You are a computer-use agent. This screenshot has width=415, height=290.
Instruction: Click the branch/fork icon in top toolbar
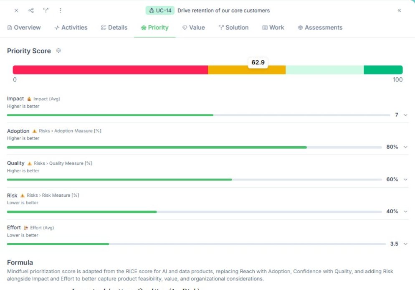46,10
